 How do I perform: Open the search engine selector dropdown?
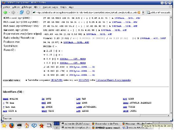click(x=148, y=12)
